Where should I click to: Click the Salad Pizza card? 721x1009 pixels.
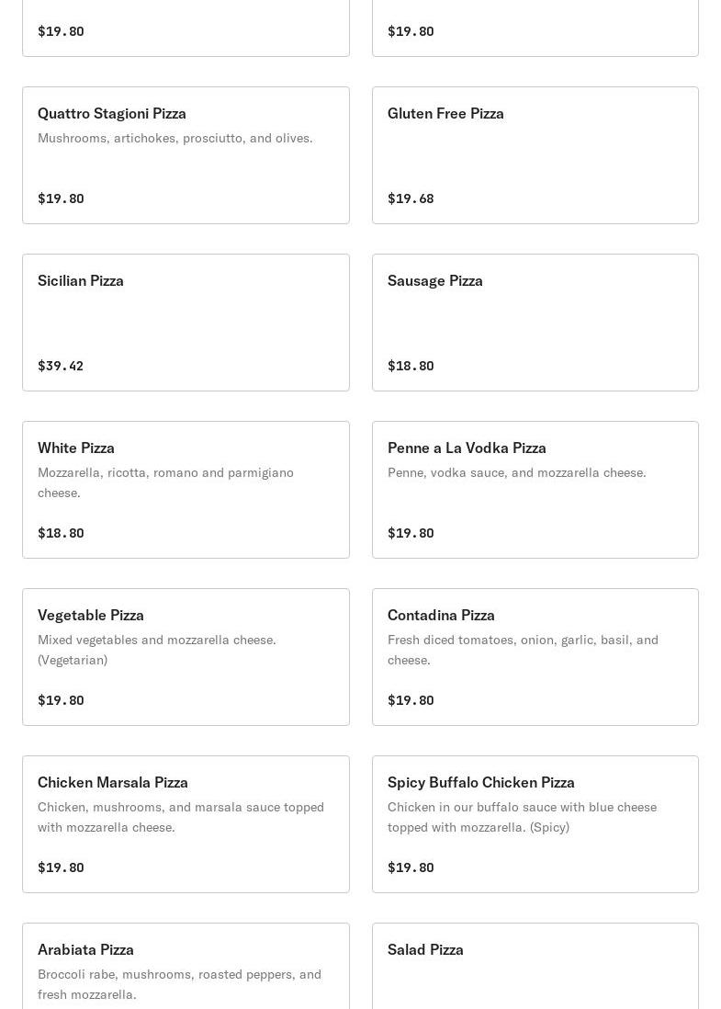(535, 965)
